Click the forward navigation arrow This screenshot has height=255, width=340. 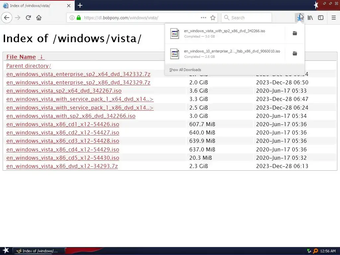[18, 18]
